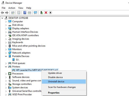
Task: Collapse the Printers node
Action: coord(6,67)
